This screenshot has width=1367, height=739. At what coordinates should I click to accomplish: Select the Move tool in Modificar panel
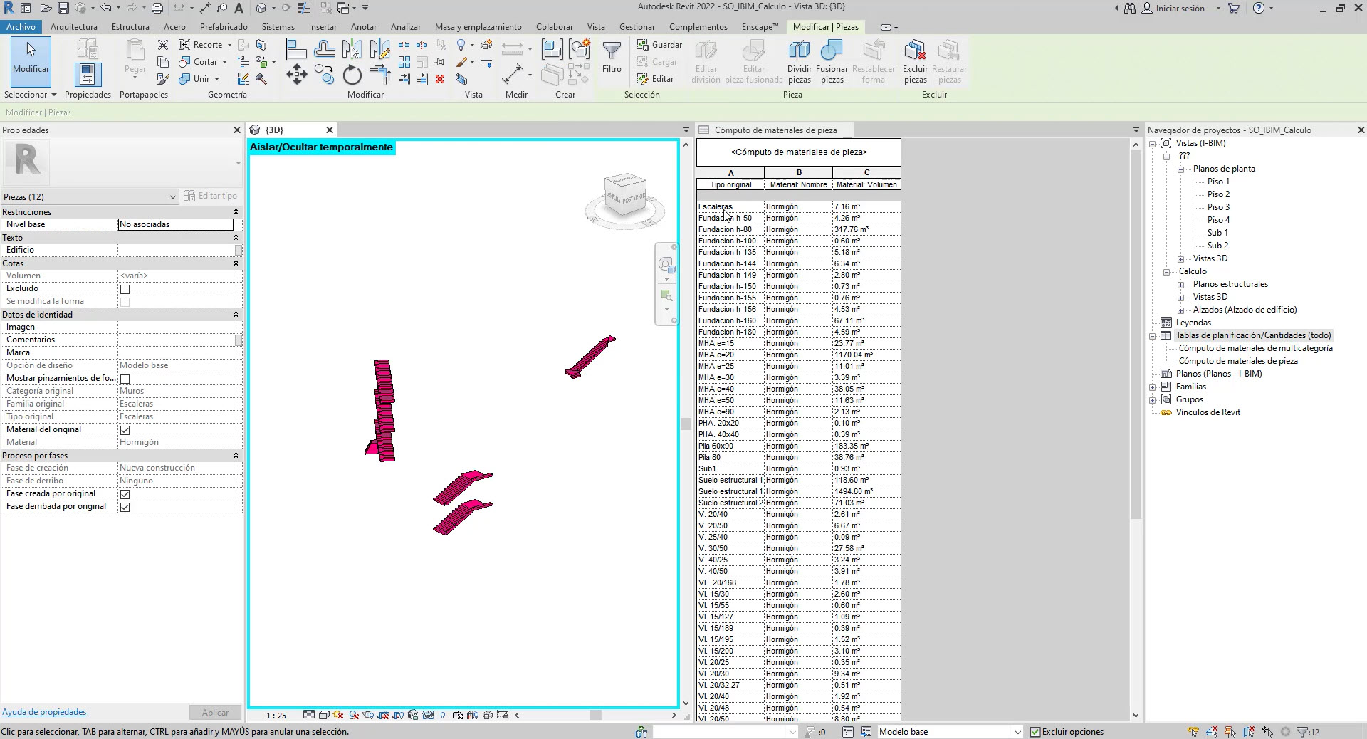click(296, 75)
